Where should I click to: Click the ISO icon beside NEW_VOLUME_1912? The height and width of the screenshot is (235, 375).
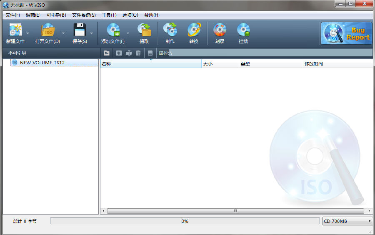[15, 63]
